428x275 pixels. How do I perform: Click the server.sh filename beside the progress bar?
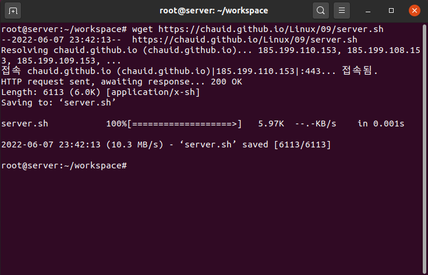[25, 124]
